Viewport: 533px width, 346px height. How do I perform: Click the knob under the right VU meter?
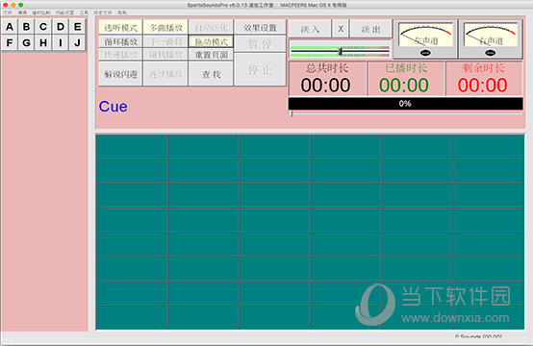click(x=490, y=53)
